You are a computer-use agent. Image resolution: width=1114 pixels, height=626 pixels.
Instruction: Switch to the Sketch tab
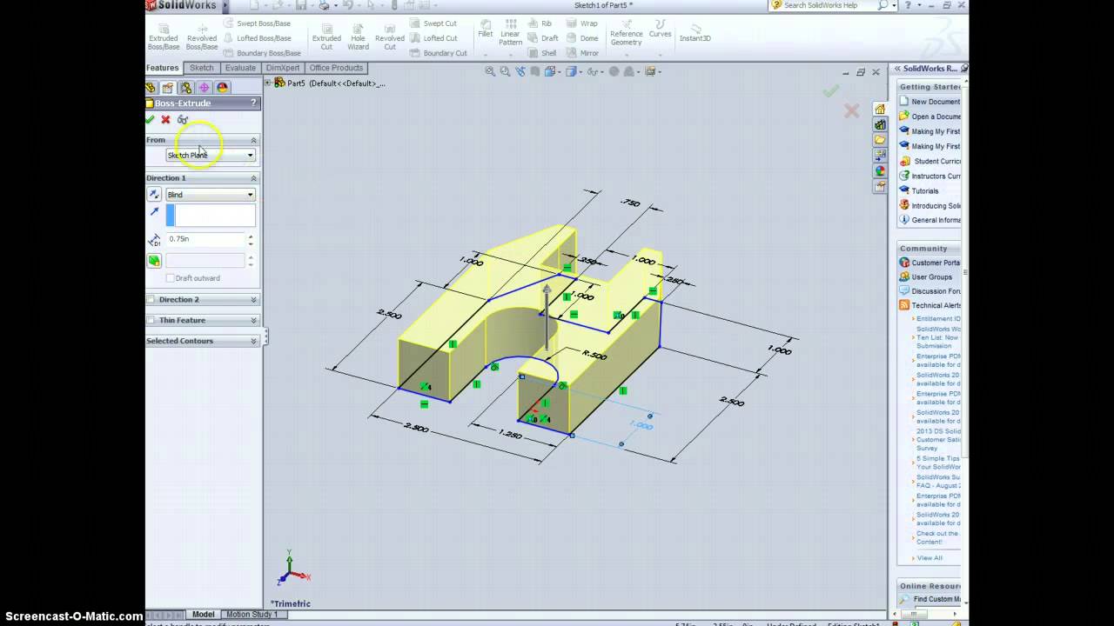click(x=201, y=68)
